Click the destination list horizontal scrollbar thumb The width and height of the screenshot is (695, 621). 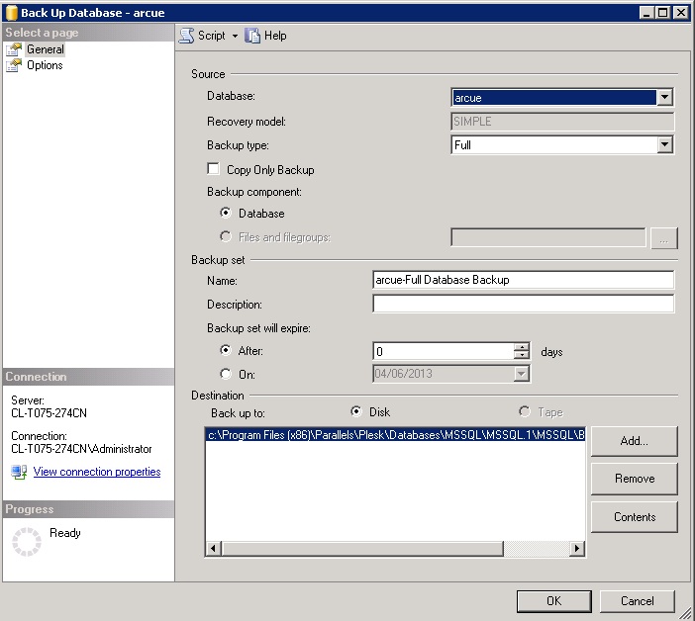(x=362, y=549)
